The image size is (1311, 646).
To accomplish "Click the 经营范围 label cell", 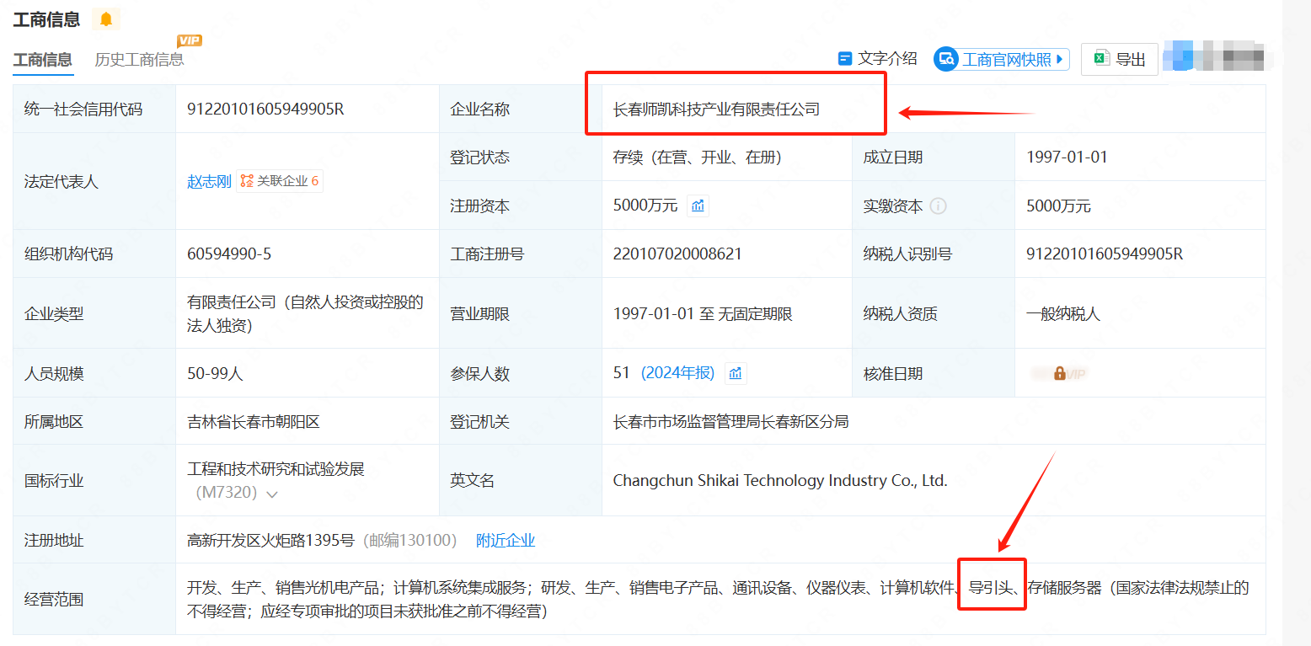I will [x=94, y=599].
